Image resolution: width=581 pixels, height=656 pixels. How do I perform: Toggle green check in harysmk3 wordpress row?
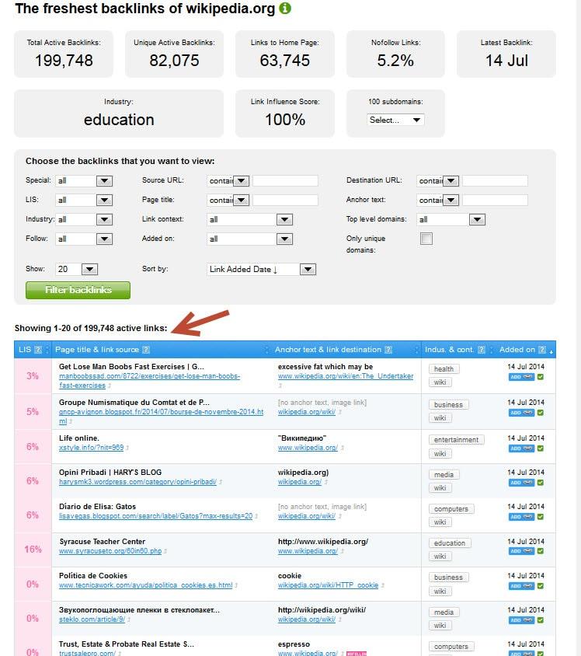[541, 483]
